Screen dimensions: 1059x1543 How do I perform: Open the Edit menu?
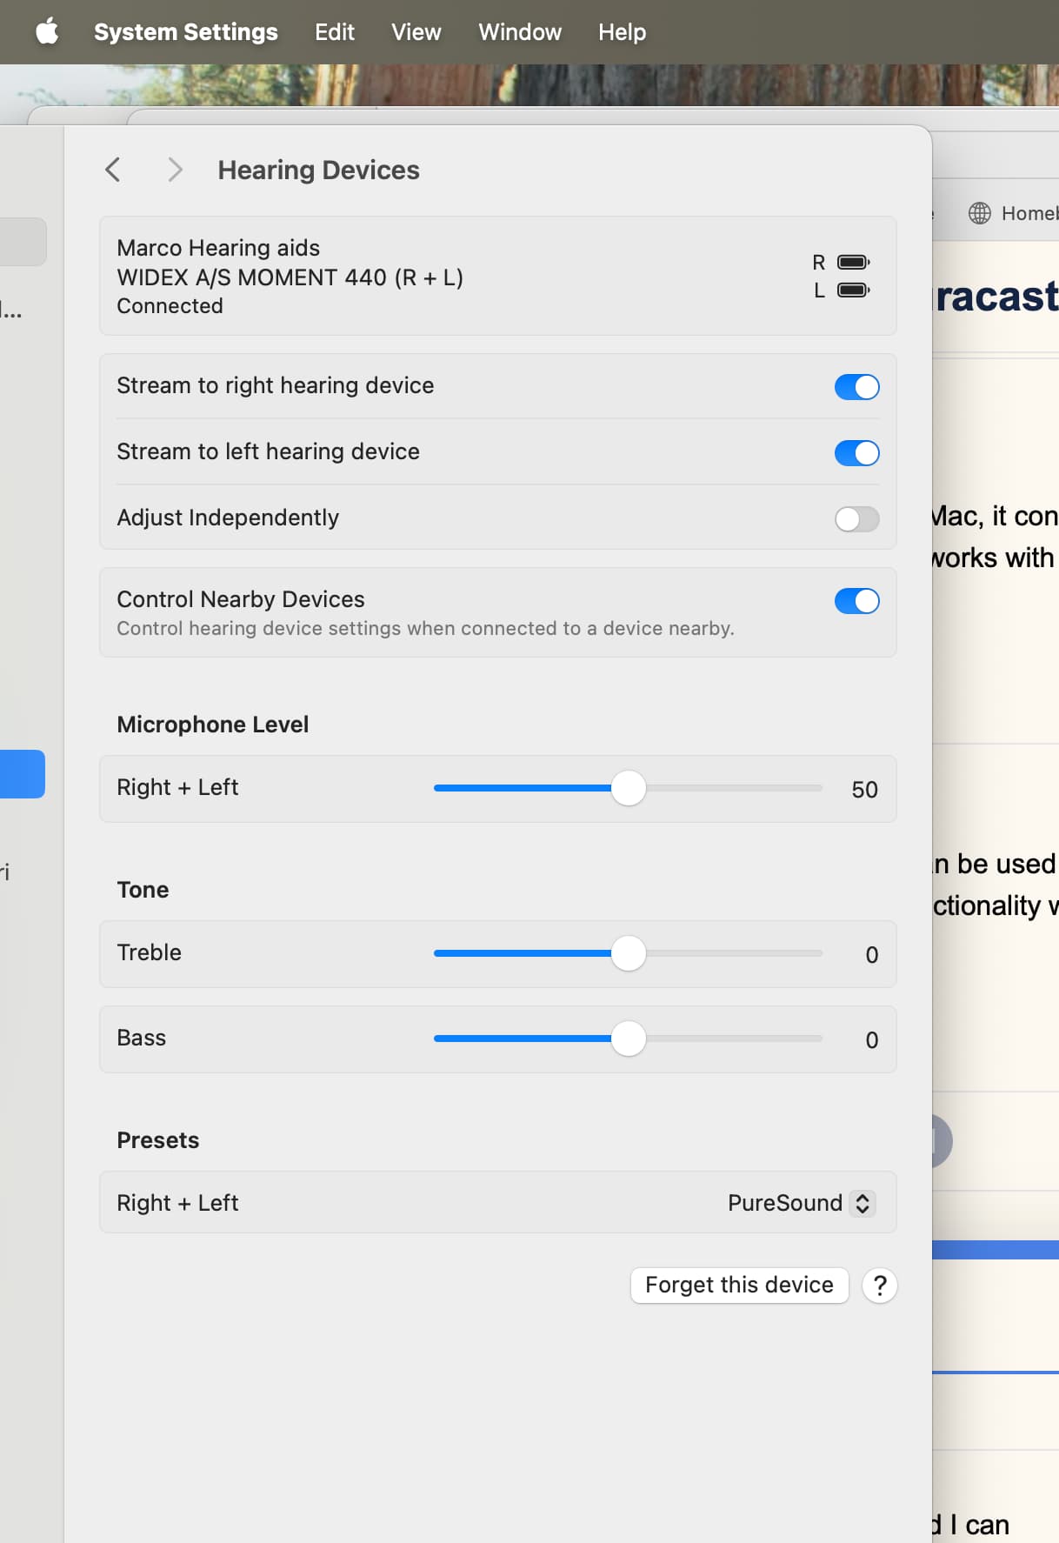tap(334, 32)
